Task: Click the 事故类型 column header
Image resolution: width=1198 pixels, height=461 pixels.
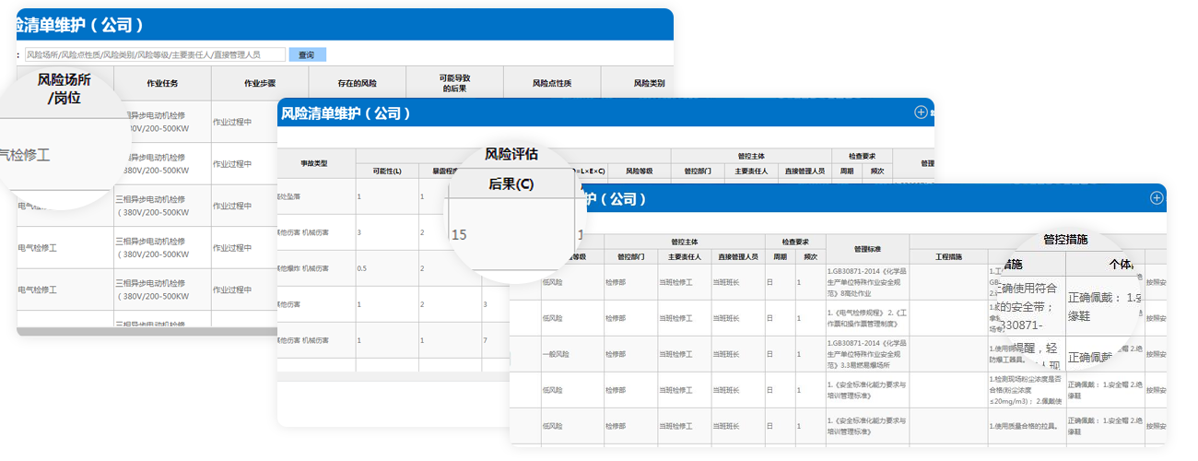Action: tap(314, 163)
